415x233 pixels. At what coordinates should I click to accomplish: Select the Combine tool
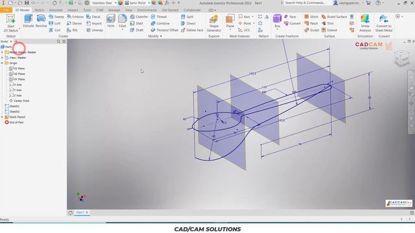pyautogui.click(x=160, y=23)
